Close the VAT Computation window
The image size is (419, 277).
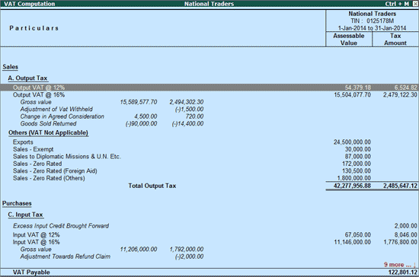pyautogui.click(x=415, y=4)
